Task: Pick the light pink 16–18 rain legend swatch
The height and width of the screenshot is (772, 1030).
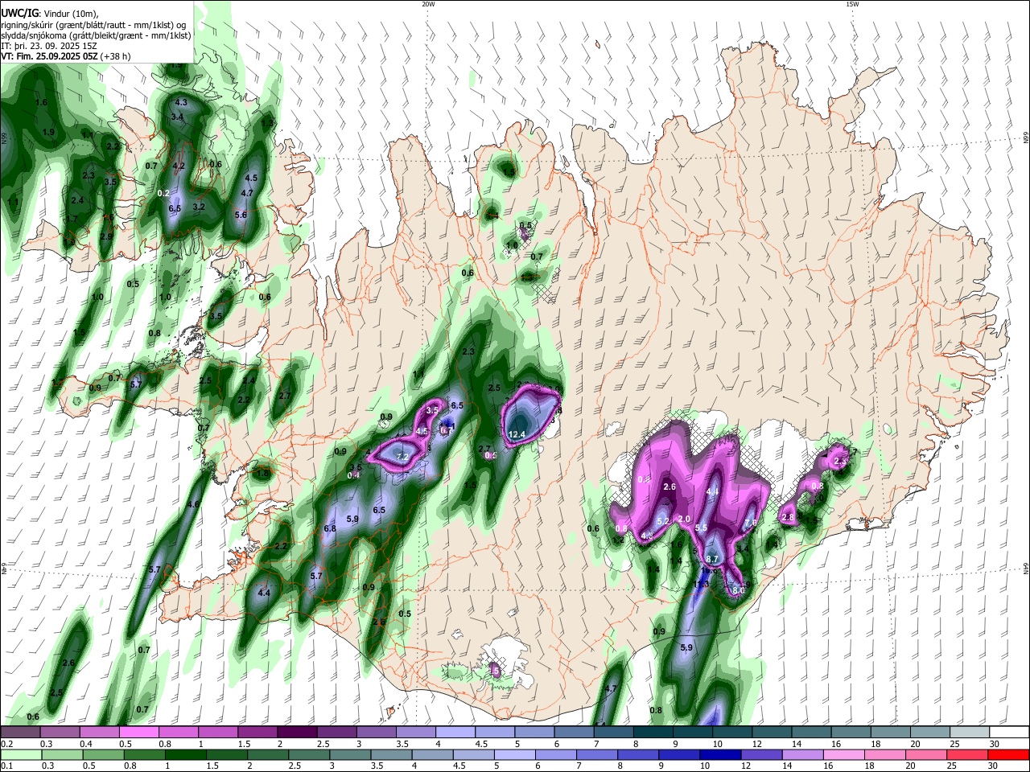Action: click(x=843, y=754)
